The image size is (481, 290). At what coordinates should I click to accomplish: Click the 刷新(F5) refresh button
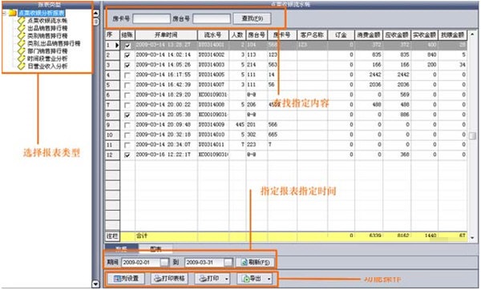coord(255,263)
